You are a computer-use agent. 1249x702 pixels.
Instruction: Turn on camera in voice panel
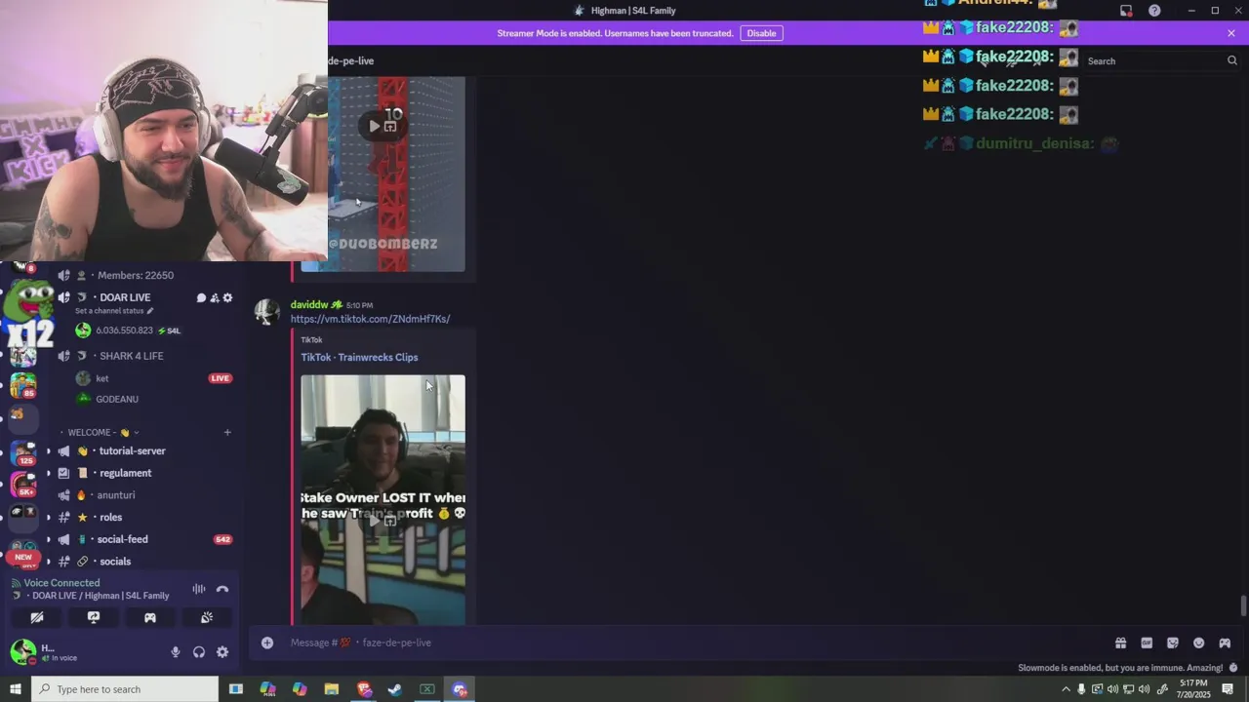(37, 617)
